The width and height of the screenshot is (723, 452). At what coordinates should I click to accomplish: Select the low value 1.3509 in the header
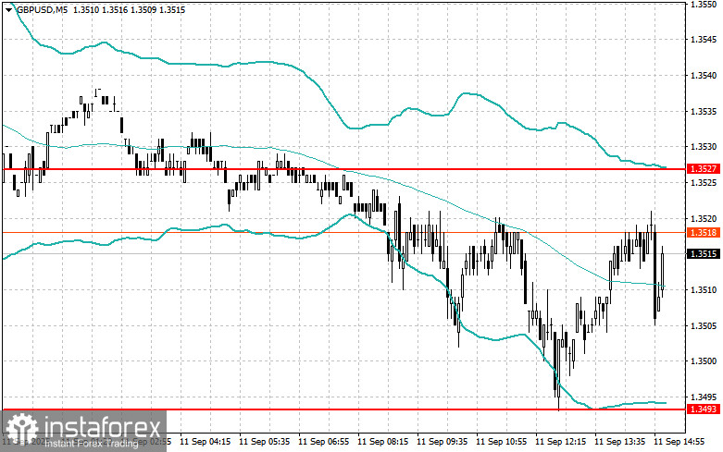(x=143, y=9)
